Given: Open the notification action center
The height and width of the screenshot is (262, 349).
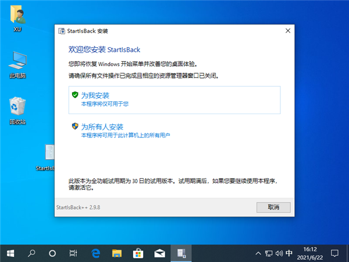Looking at the screenshot, I should coord(334,253).
